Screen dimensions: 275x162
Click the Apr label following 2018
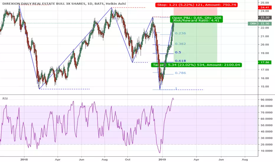pyautogui.click(x=58, y=160)
